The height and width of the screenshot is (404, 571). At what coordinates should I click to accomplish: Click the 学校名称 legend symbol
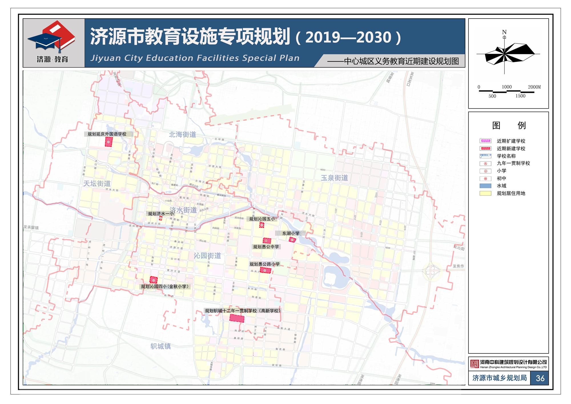(x=485, y=156)
